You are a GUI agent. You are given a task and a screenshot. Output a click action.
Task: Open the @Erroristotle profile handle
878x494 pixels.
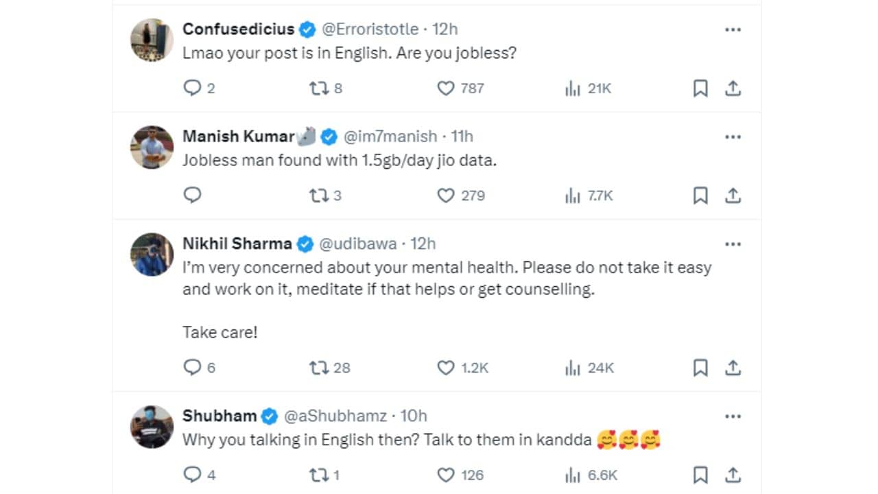tap(370, 30)
